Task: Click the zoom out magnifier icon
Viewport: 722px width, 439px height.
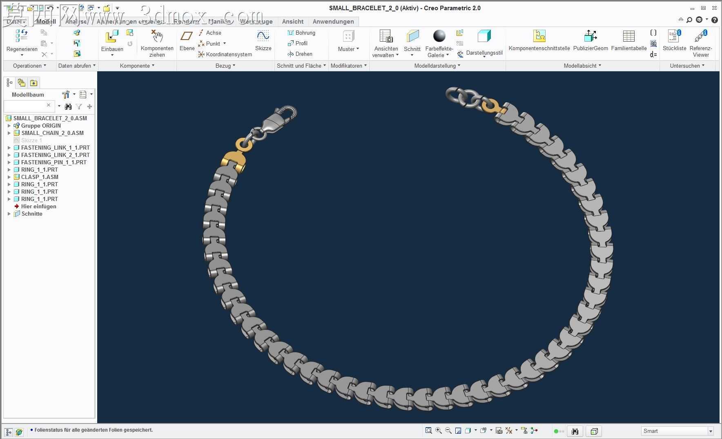Action: pyautogui.click(x=448, y=430)
